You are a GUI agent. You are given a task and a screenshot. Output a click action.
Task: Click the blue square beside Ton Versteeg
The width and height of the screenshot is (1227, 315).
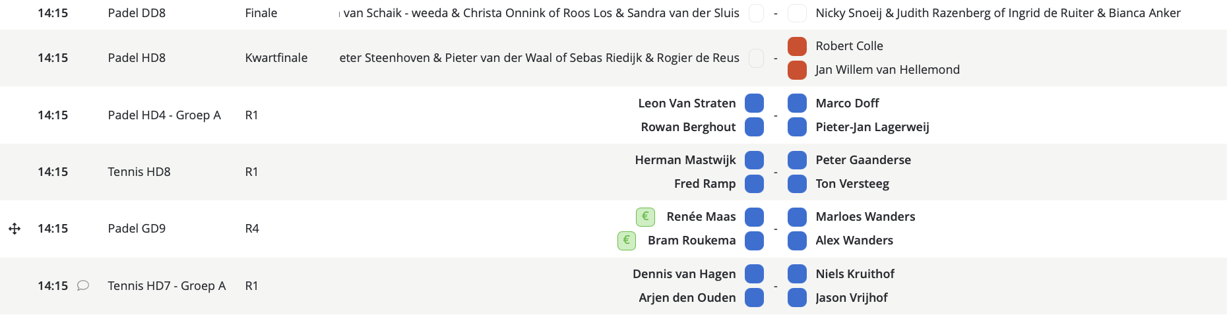pos(797,184)
